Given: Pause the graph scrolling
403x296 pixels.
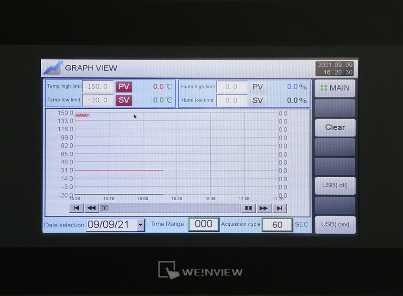Looking at the screenshot, I should [248, 208].
